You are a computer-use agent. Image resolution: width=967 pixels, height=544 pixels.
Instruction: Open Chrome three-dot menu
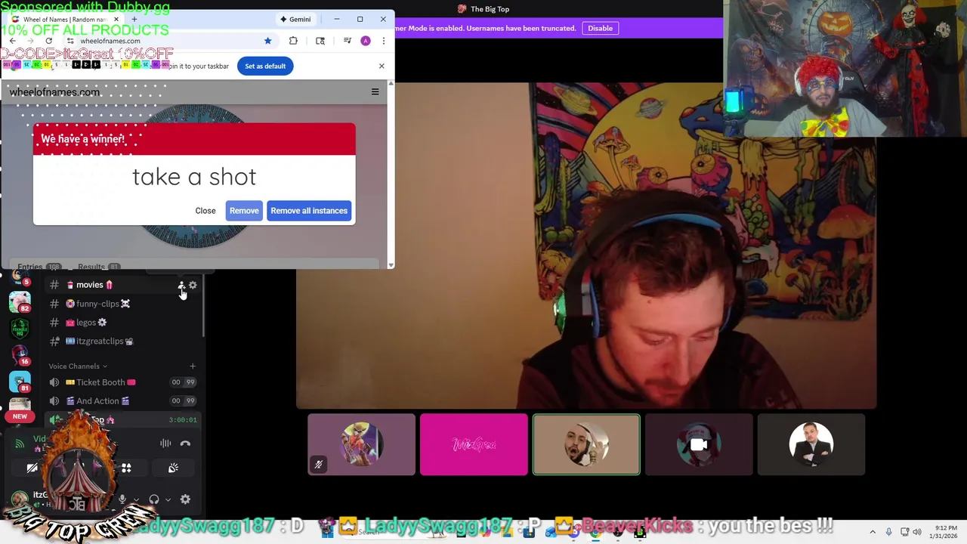click(x=383, y=41)
